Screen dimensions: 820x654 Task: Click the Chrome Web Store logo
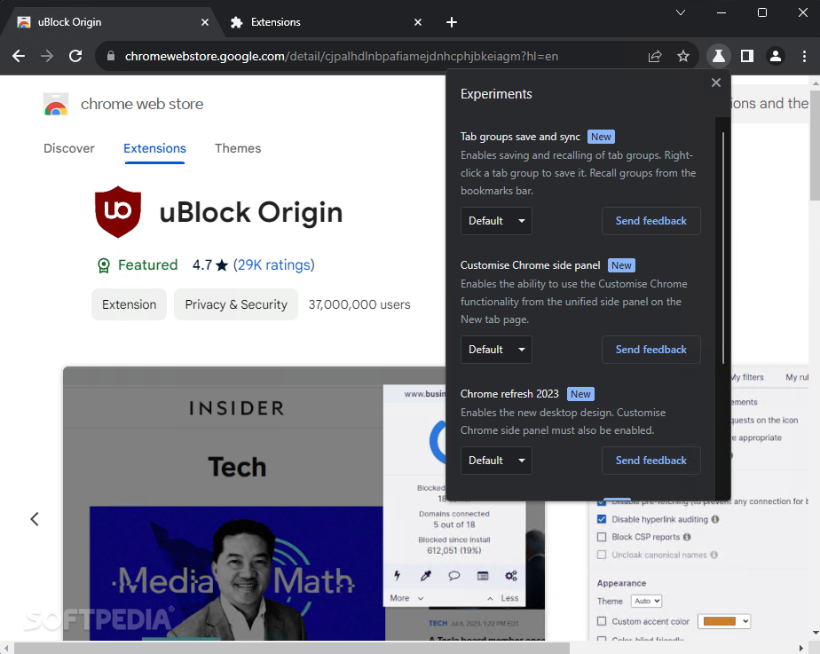(56, 104)
